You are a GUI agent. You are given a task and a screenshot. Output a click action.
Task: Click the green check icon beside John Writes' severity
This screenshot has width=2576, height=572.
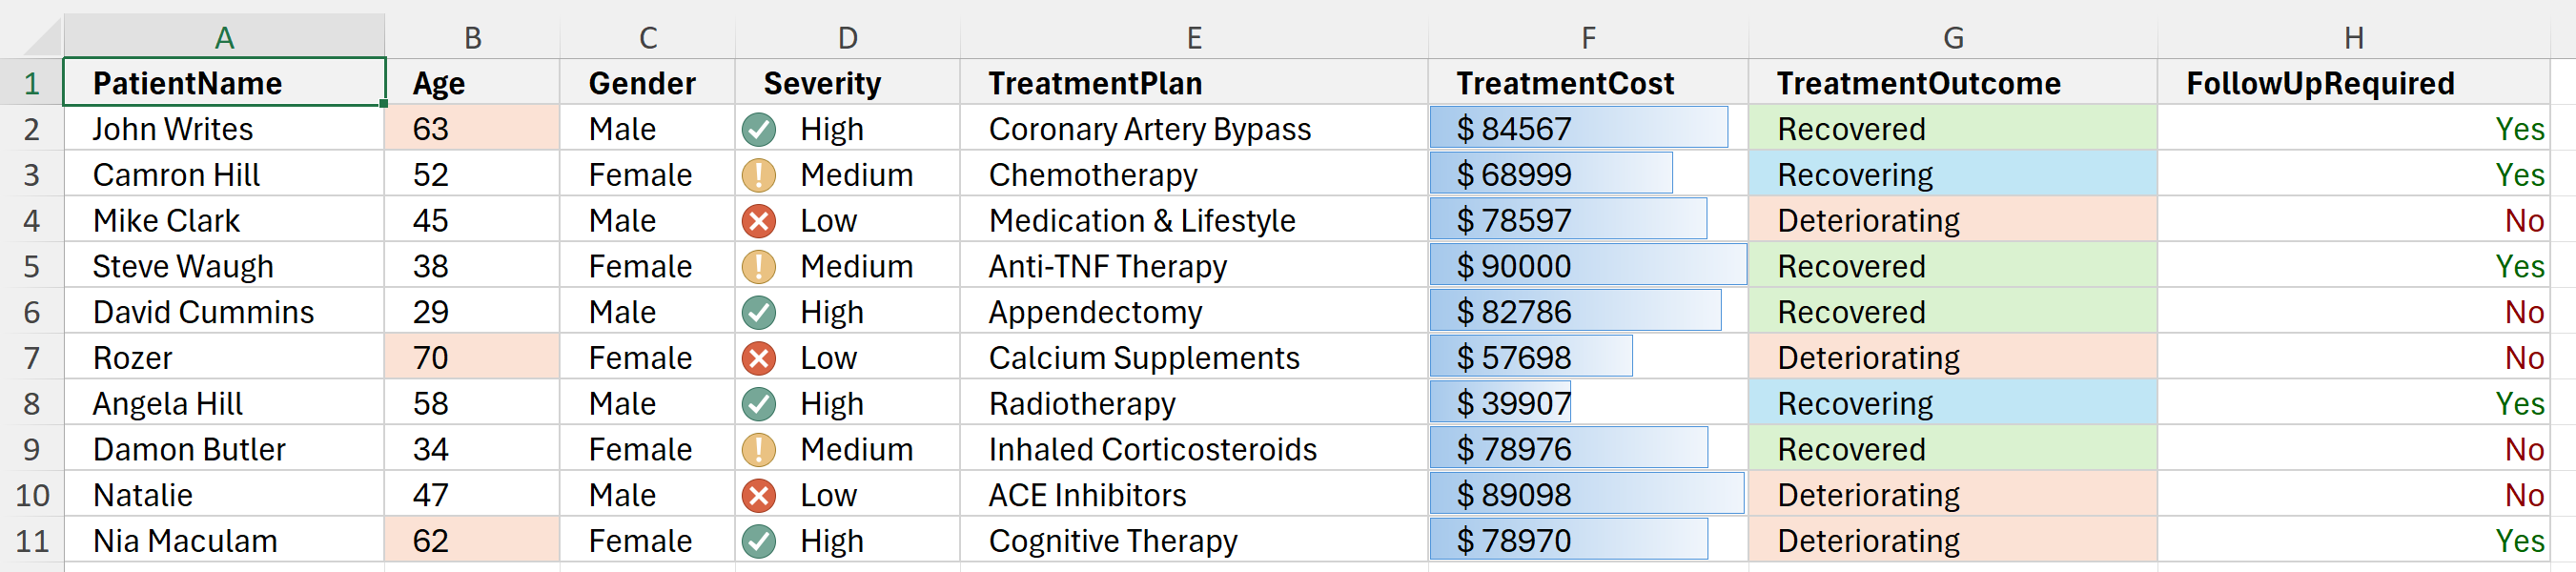pyautogui.click(x=759, y=129)
